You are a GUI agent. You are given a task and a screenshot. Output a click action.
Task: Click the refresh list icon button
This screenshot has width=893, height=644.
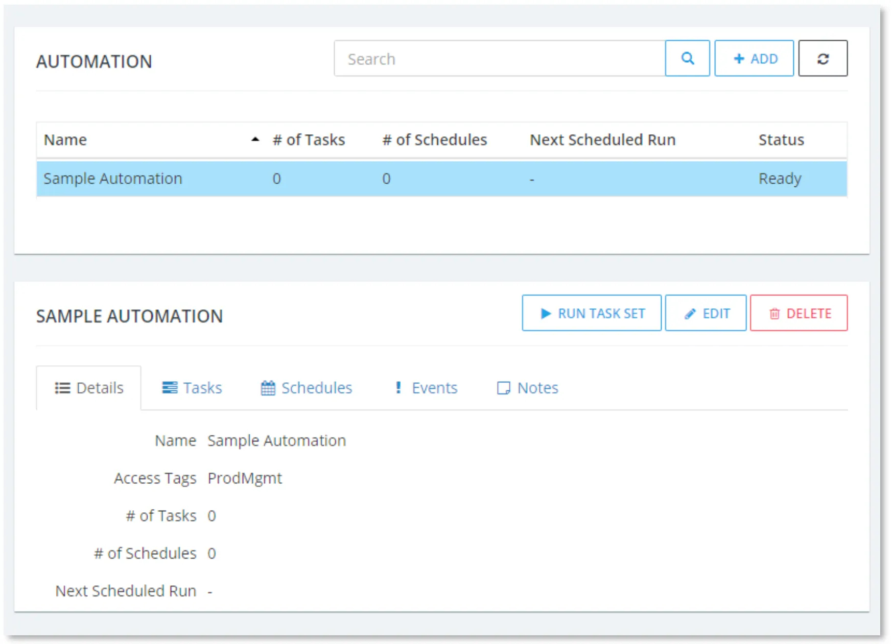(823, 59)
